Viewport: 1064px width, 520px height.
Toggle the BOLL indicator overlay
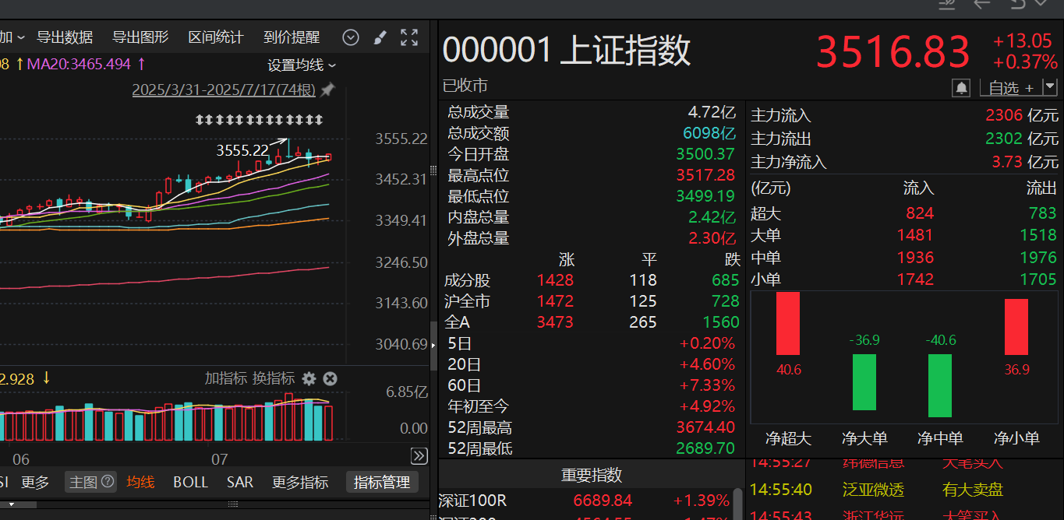click(x=190, y=482)
